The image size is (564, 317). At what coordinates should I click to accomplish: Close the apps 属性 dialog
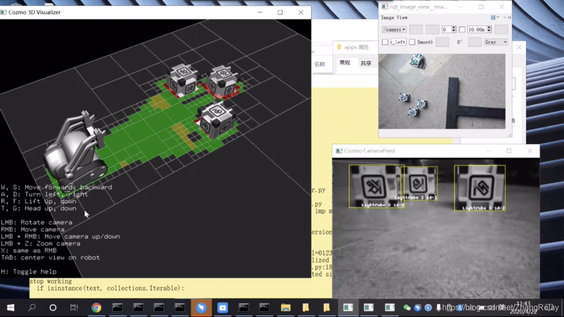pyautogui.click(x=519, y=47)
